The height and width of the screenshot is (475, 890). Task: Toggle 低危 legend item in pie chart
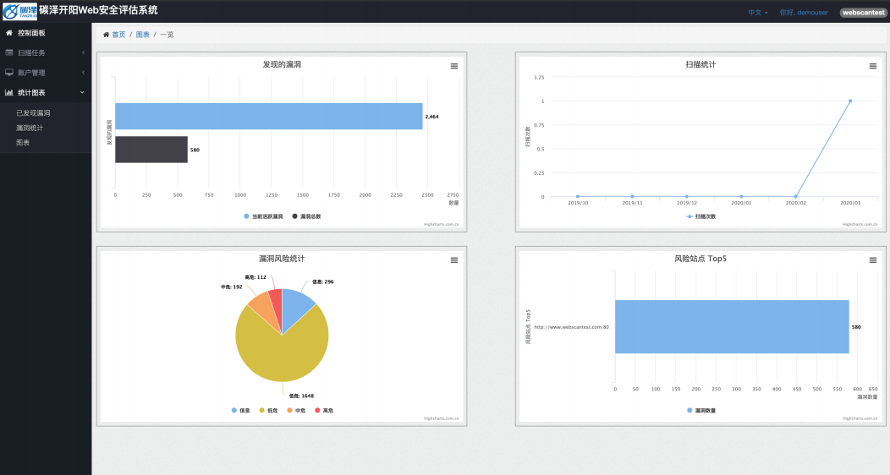coord(268,411)
